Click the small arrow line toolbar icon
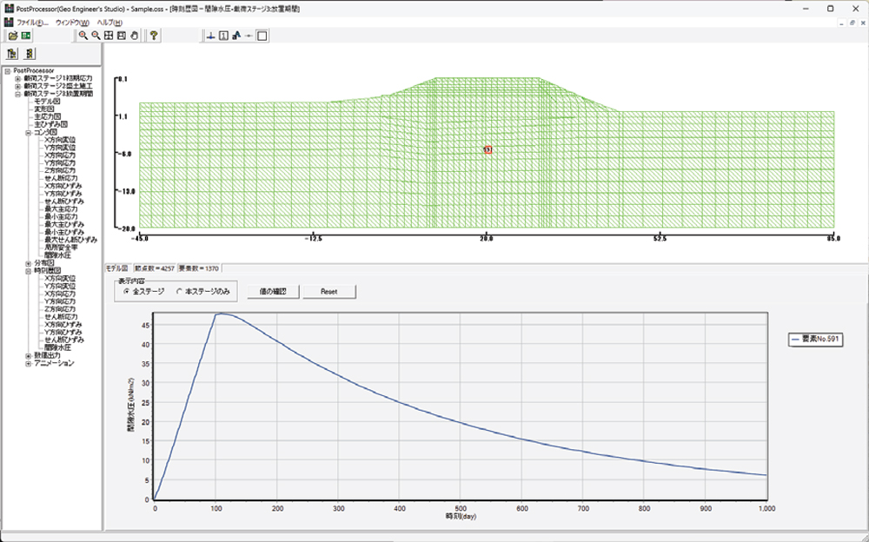The image size is (869, 542). pyautogui.click(x=249, y=36)
